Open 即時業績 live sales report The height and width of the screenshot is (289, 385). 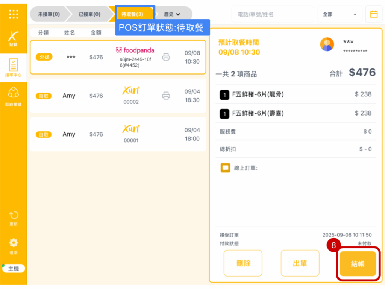pyautogui.click(x=14, y=97)
